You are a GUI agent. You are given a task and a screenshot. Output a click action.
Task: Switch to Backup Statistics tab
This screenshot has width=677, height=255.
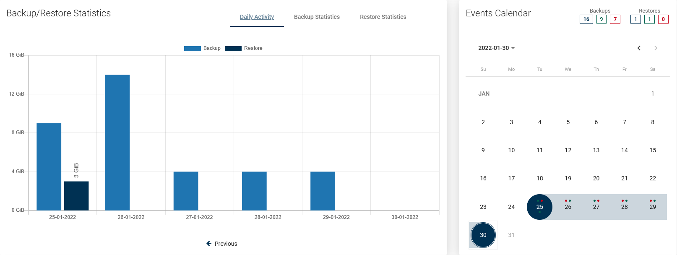(x=317, y=17)
